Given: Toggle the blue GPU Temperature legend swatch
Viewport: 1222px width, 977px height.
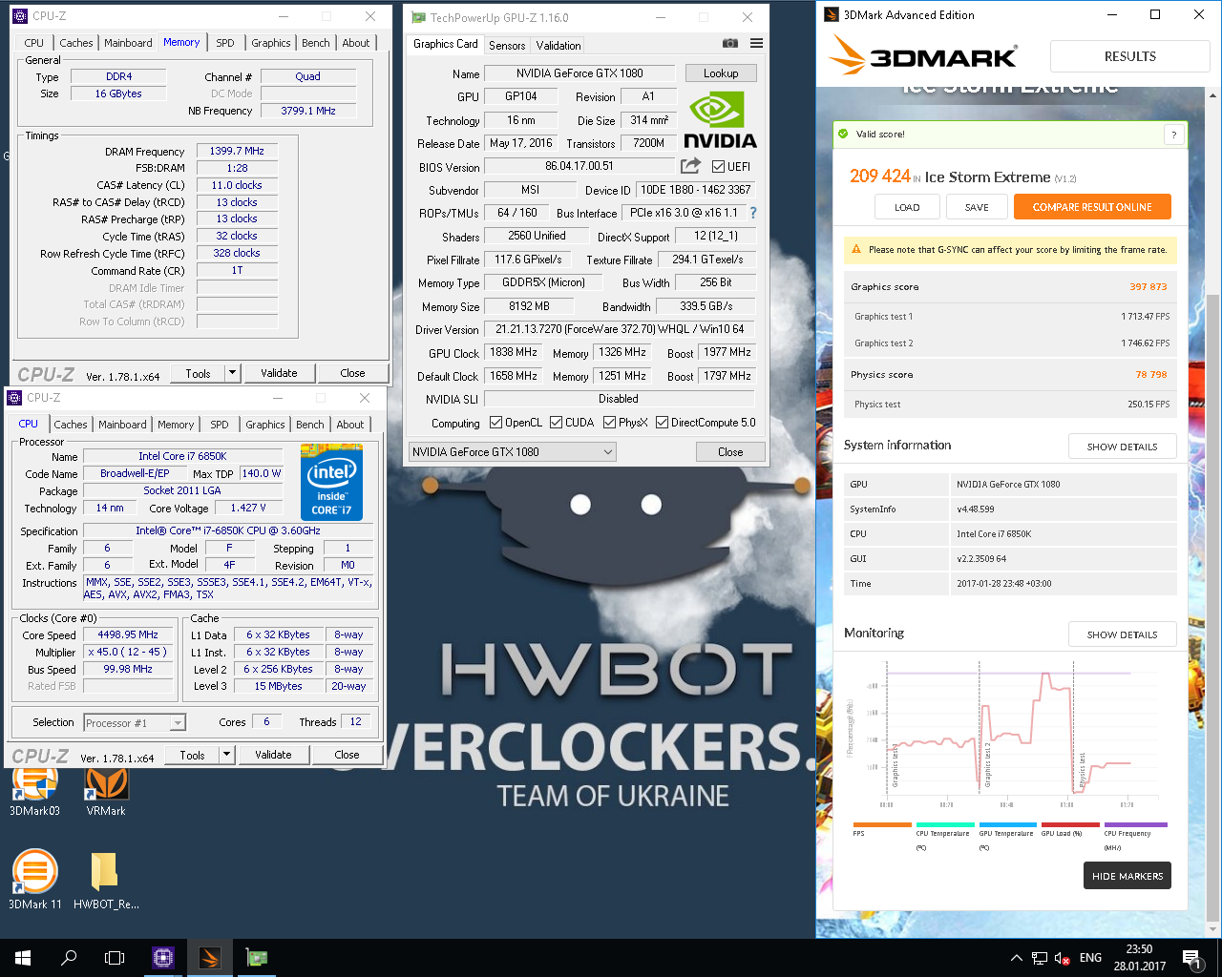Looking at the screenshot, I should [x=1007, y=824].
